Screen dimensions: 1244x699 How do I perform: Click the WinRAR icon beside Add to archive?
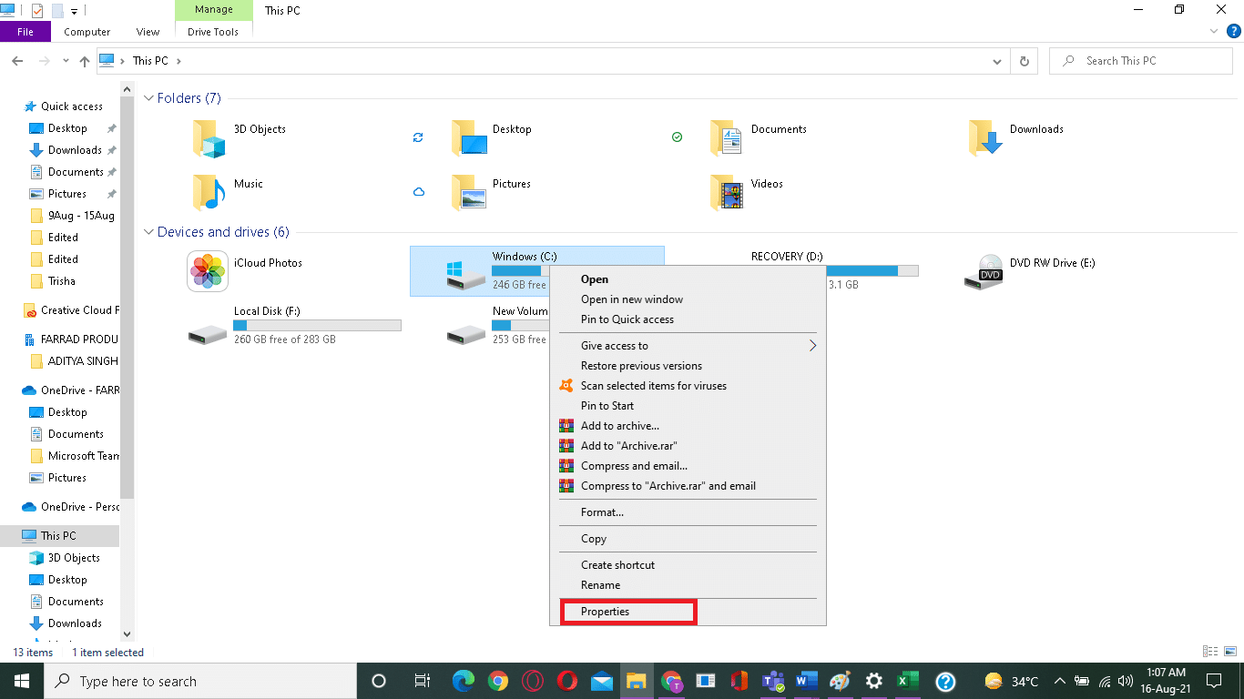coord(567,425)
